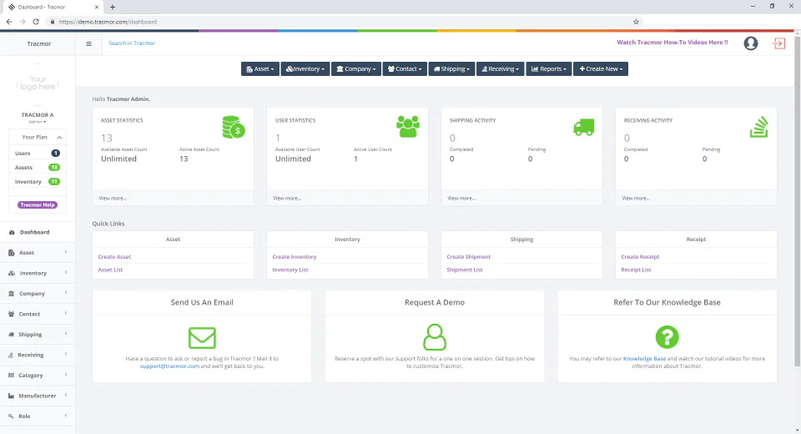Open Watch Tracmor How-To Videos link
801x434 pixels.
tap(673, 43)
